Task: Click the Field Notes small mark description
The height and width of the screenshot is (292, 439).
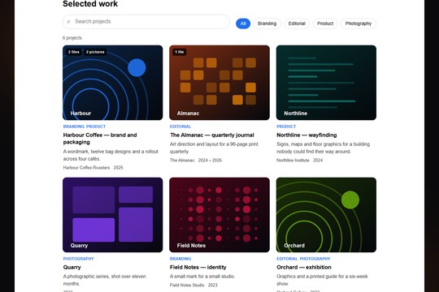Action: coord(202,277)
